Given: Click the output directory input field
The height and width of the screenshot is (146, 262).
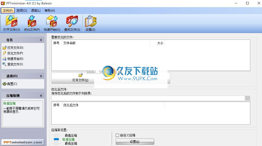Looking at the screenshot, I should click(x=148, y=98).
